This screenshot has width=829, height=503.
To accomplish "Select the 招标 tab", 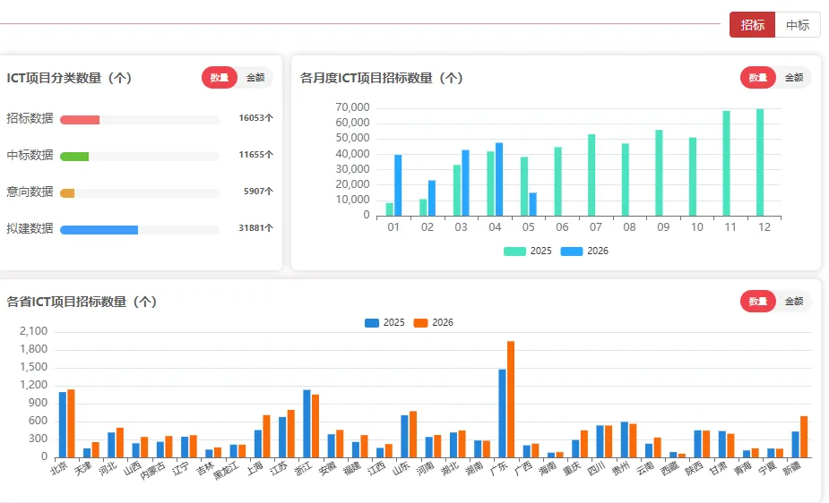I will pyautogui.click(x=752, y=25).
